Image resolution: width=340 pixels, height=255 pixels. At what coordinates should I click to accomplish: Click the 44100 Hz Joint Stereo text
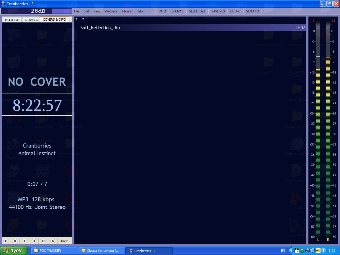[37, 207]
